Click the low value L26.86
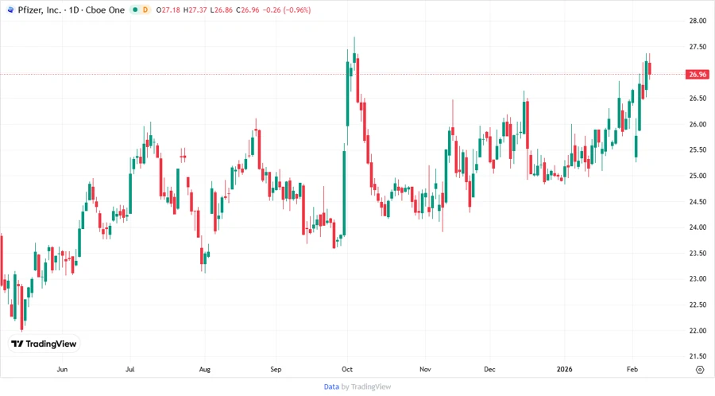Viewport: 715px width, 396px height. point(221,10)
